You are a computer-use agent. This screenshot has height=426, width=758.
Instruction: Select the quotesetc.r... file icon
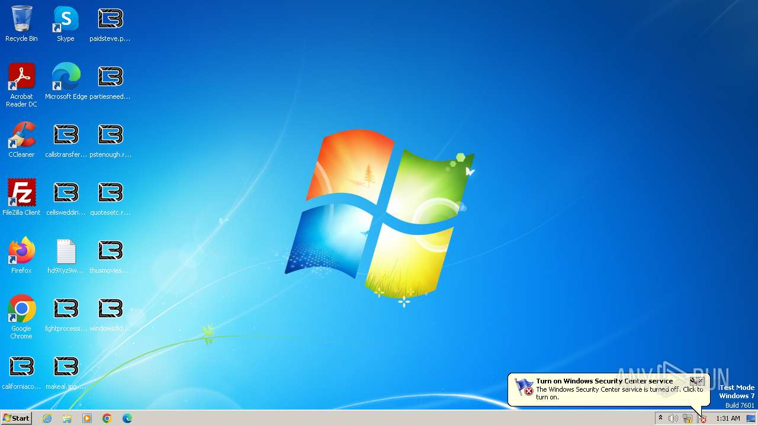[110, 198]
